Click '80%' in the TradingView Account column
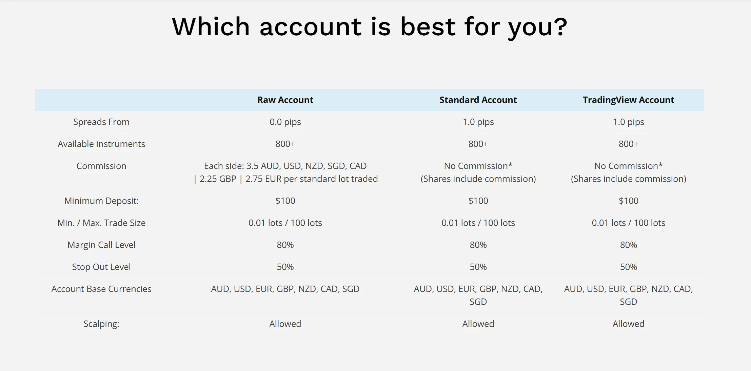 click(x=628, y=245)
